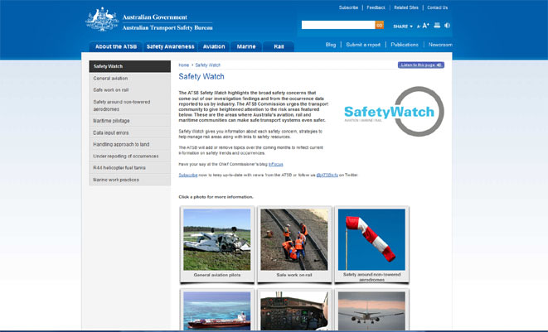Open Handling approach to land sidebar item
The image size is (548, 332).
(x=130, y=144)
